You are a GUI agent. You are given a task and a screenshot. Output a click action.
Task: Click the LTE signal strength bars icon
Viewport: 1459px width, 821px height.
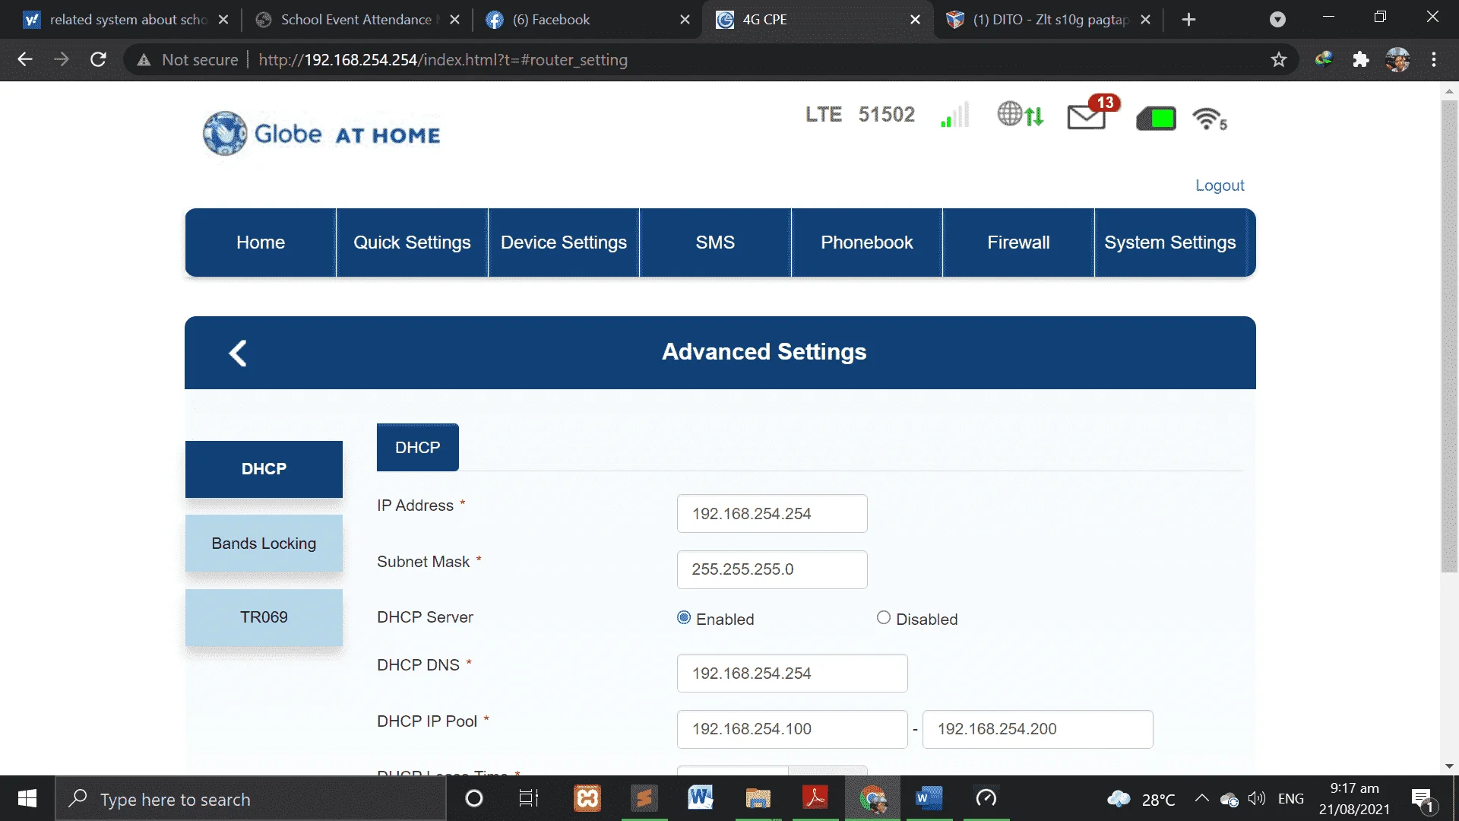(x=954, y=115)
